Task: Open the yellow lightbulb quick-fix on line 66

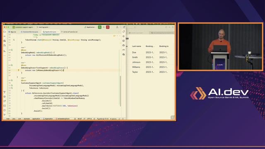Action: [x=19, y=70]
